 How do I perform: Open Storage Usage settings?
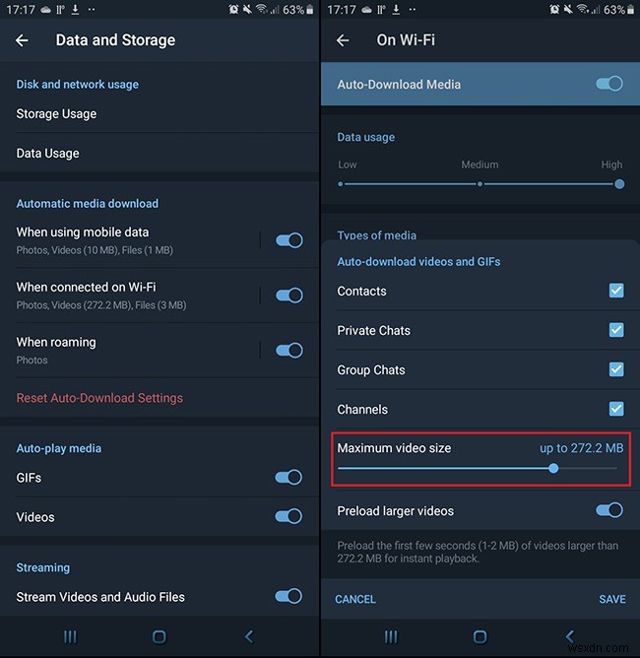[x=160, y=113]
